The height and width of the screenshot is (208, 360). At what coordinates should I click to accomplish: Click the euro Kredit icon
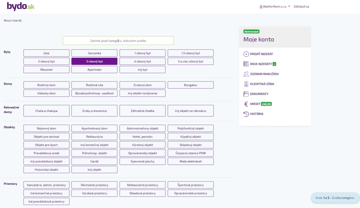246,104
